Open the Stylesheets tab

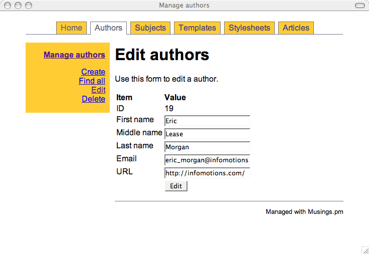tap(249, 28)
